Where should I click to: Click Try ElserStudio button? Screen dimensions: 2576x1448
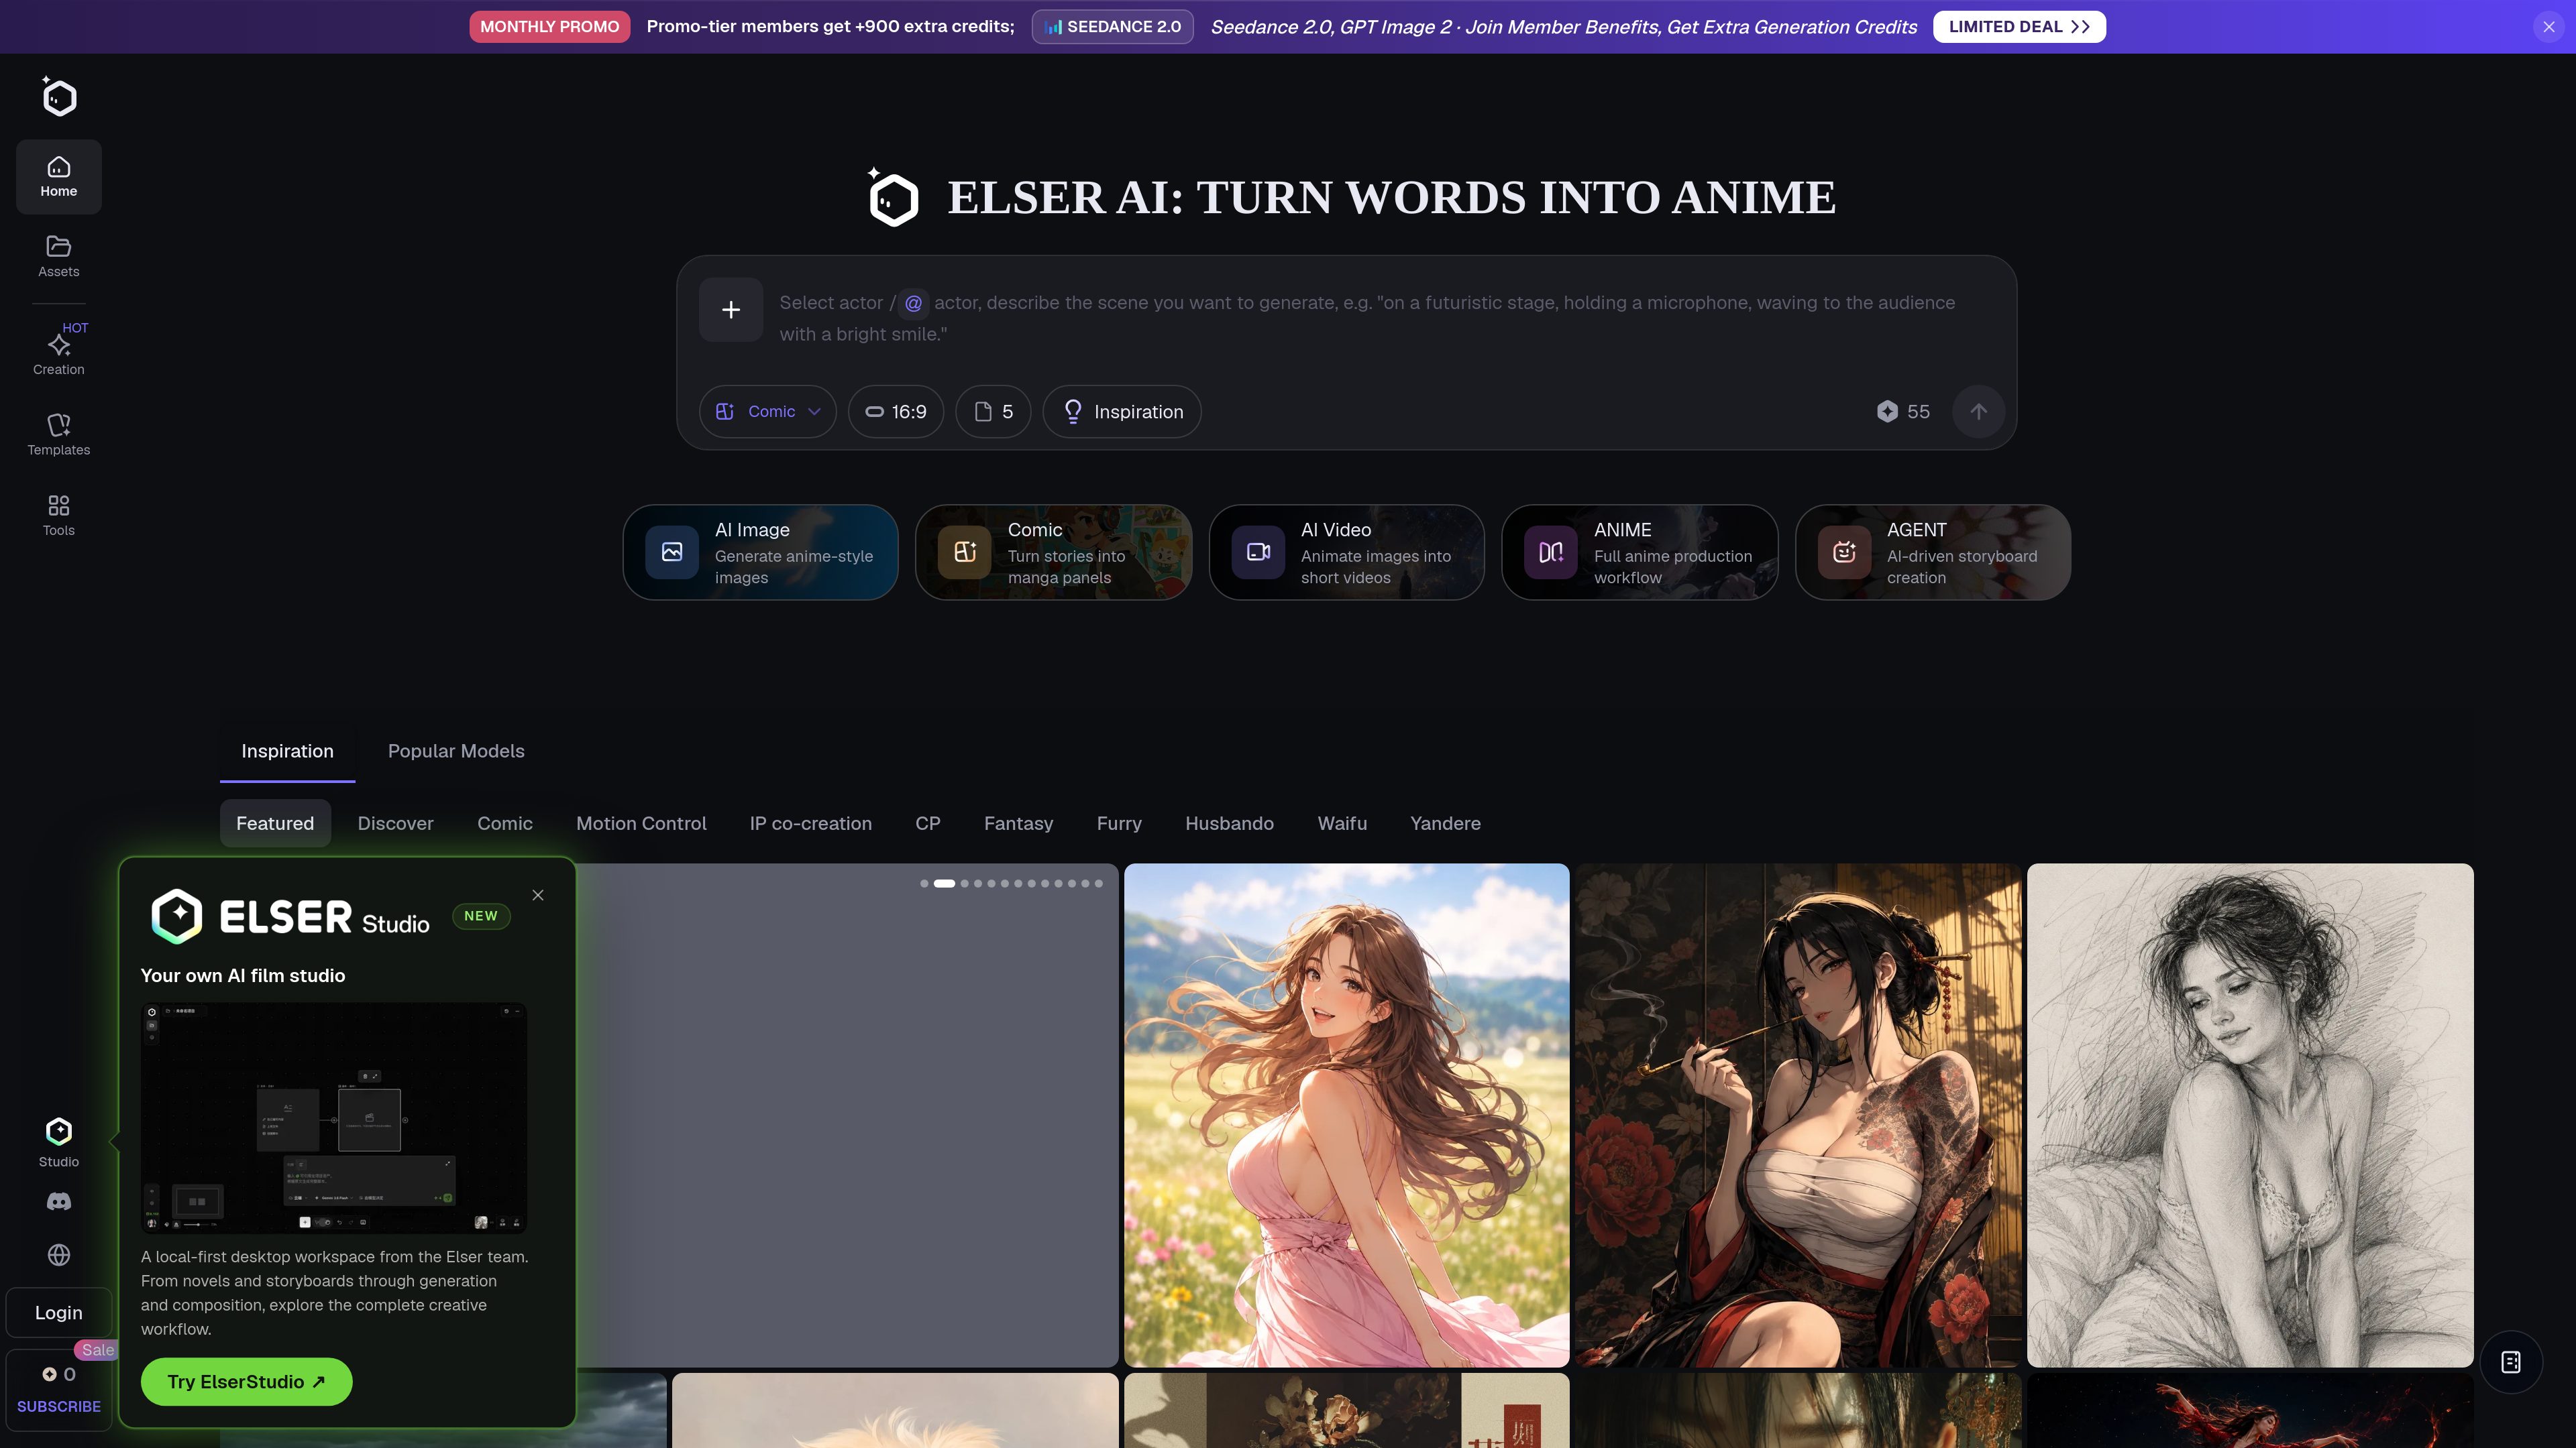[246, 1382]
